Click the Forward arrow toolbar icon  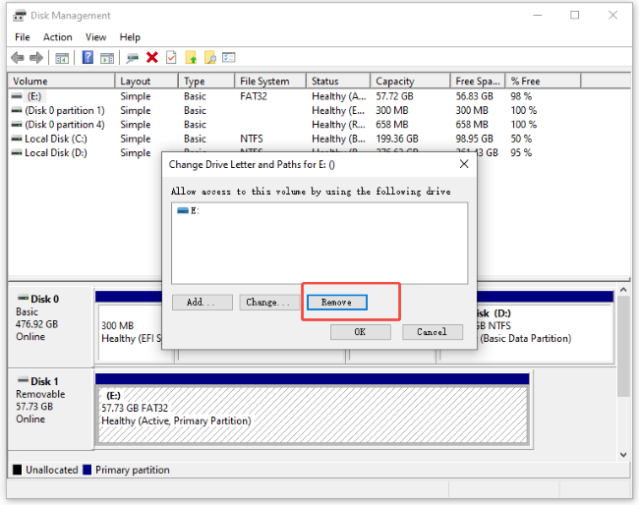tap(36, 58)
